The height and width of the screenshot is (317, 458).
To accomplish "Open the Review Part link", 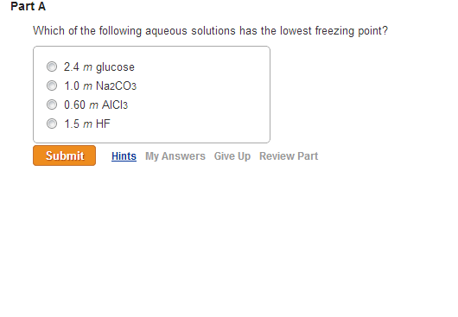I will coord(289,156).
